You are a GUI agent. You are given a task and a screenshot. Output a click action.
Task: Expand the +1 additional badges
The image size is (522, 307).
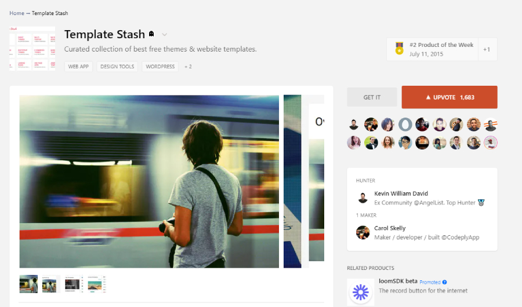point(487,49)
